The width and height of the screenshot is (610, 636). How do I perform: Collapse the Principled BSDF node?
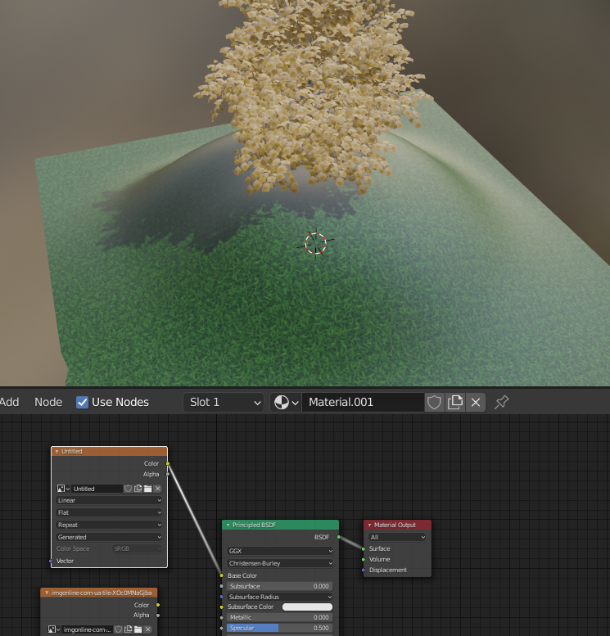point(228,525)
